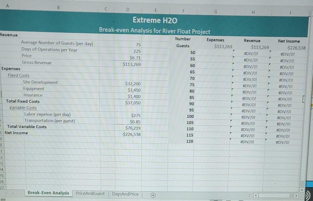Select the #DIV/0! Net Income cell in the 120 guests row
This screenshot has width=313, height=201.
[283, 142]
